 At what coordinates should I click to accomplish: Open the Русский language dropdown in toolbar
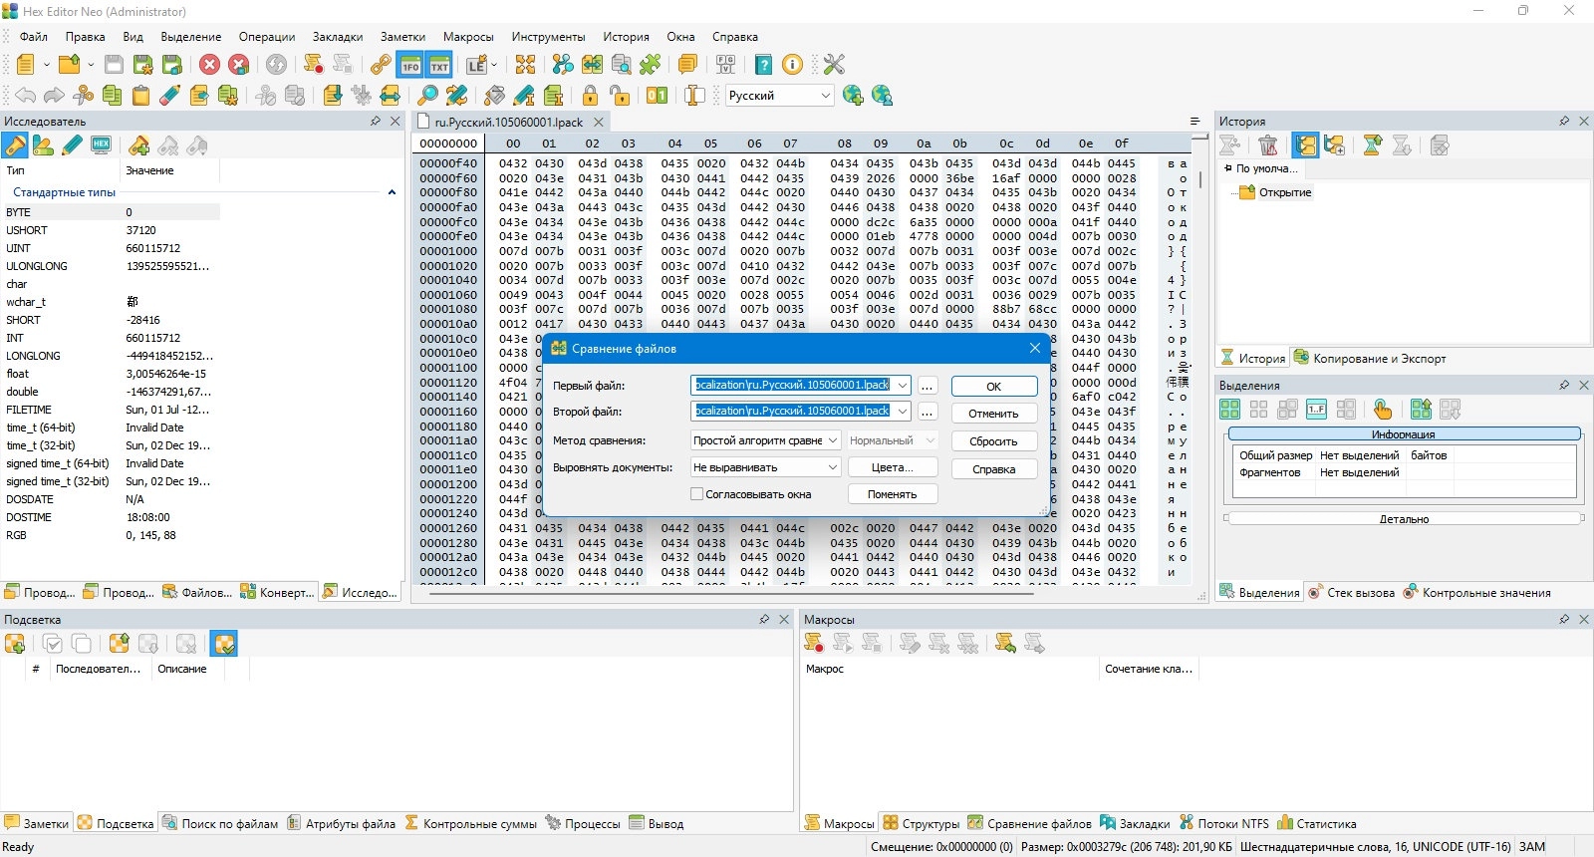(x=779, y=96)
